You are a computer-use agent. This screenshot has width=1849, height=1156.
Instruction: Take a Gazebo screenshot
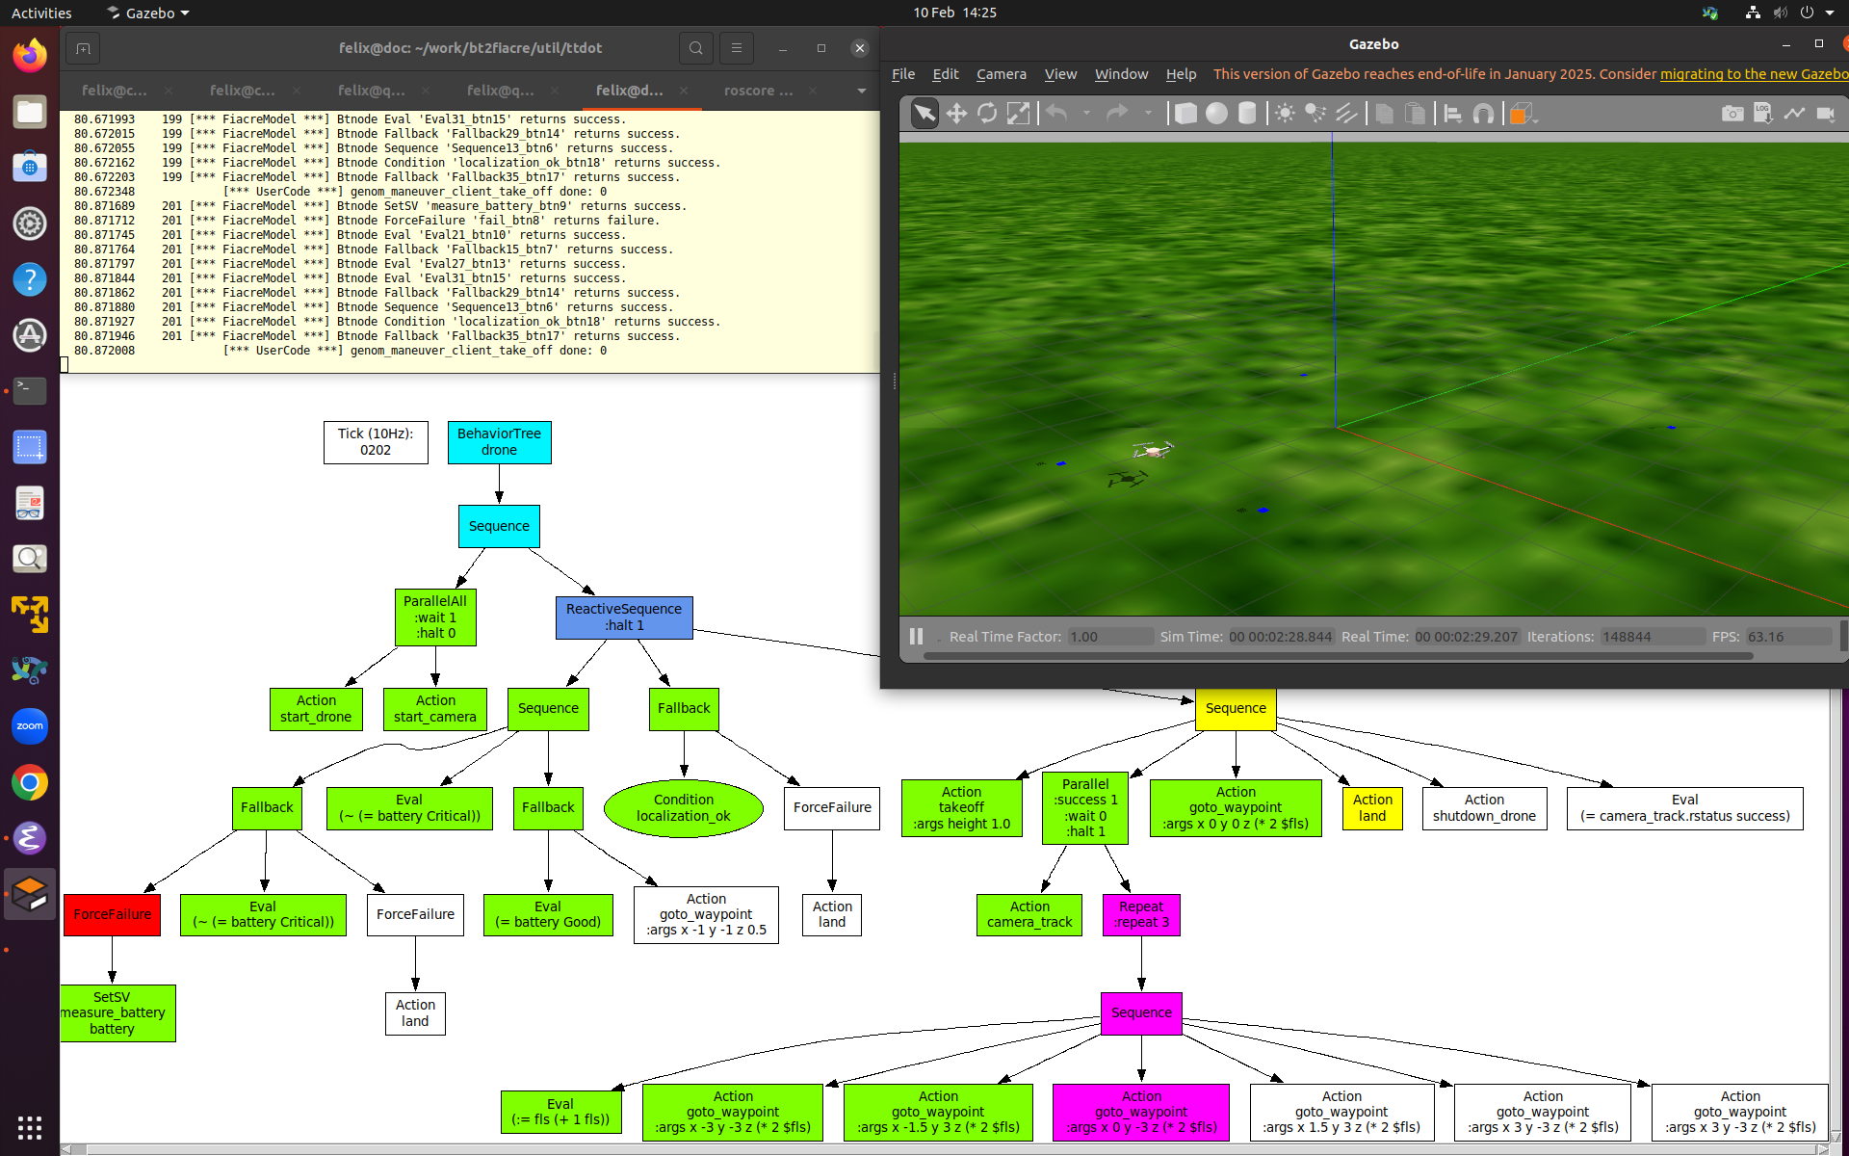(x=1732, y=114)
